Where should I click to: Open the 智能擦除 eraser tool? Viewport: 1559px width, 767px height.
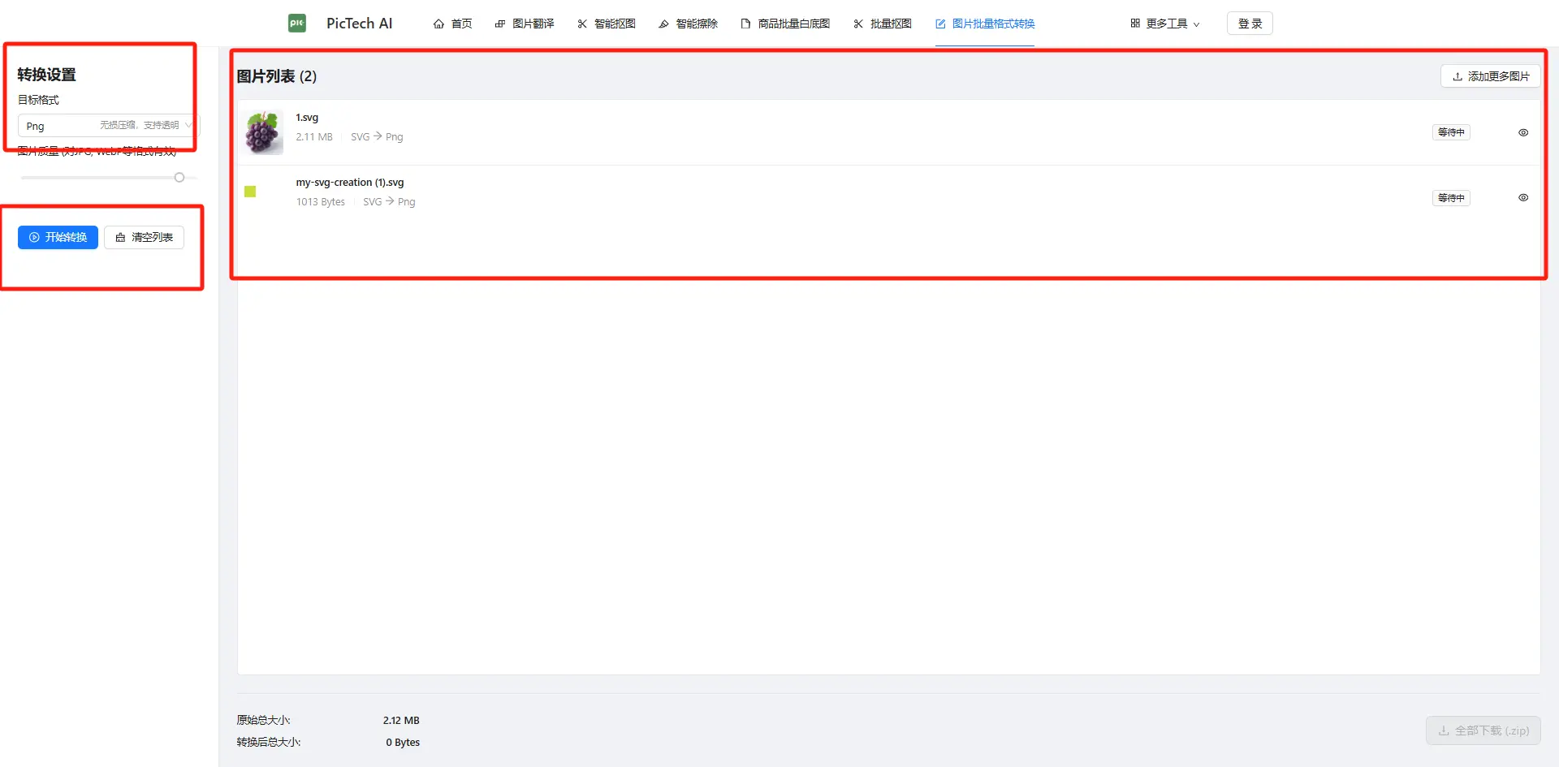point(663,24)
